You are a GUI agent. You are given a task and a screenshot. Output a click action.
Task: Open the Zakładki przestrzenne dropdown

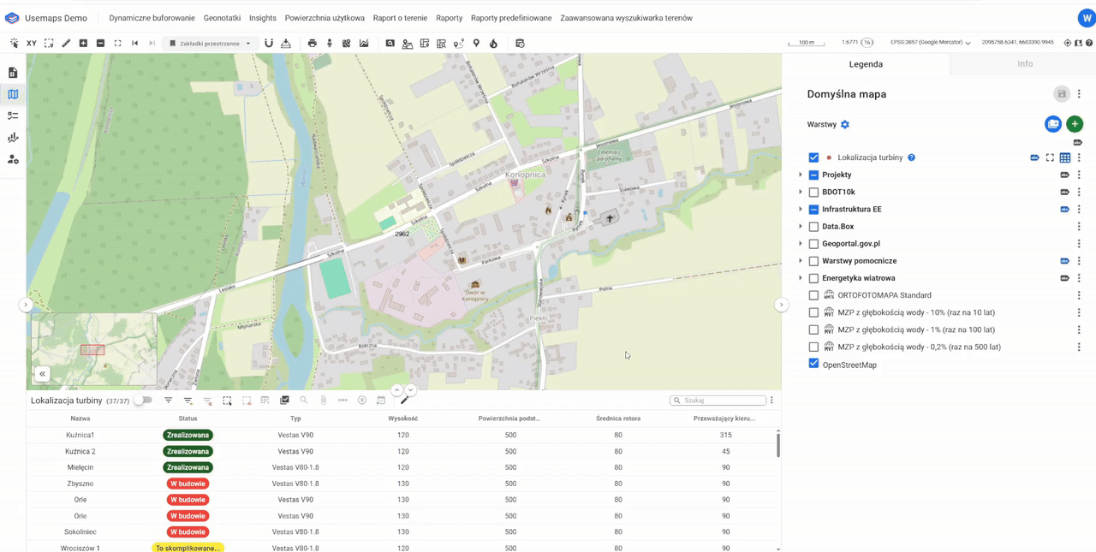coord(211,43)
